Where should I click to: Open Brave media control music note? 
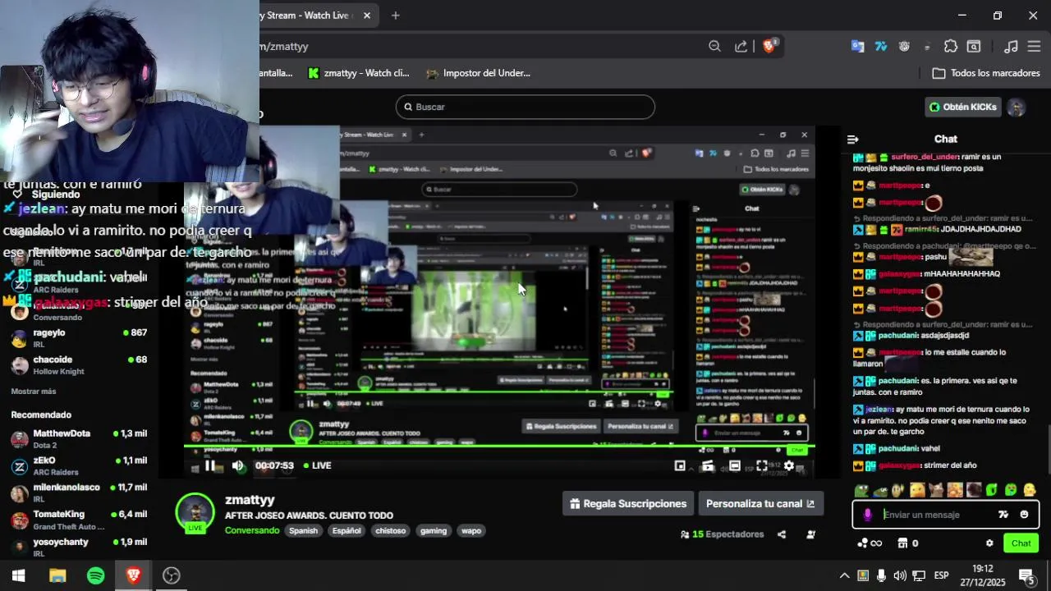1012,47
